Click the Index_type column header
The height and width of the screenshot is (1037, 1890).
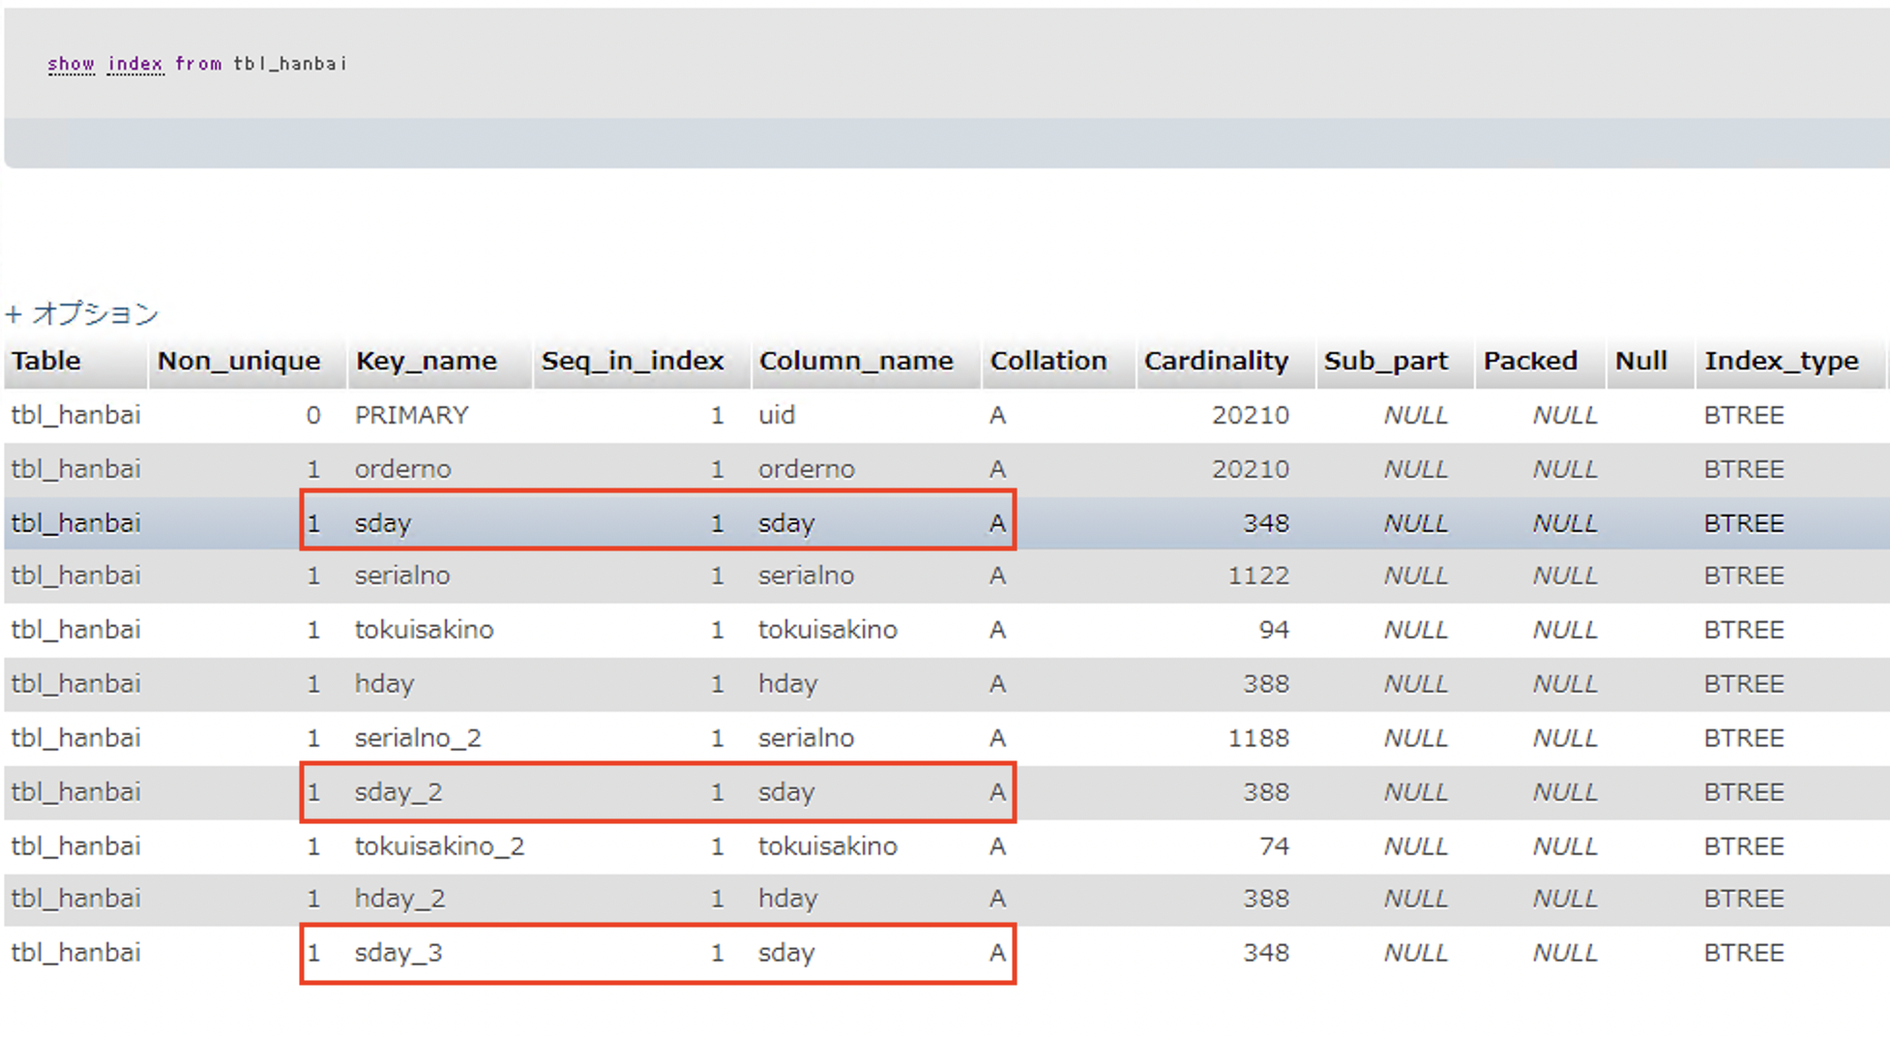[x=1781, y=361]
